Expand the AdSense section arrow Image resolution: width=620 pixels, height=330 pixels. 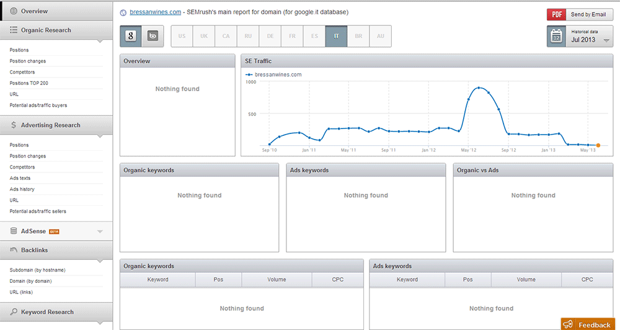100,231
